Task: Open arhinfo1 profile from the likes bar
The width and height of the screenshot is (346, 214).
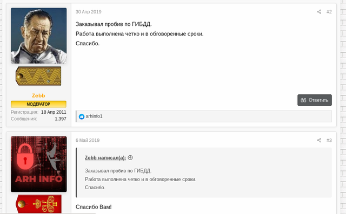Action: [94, 116]
